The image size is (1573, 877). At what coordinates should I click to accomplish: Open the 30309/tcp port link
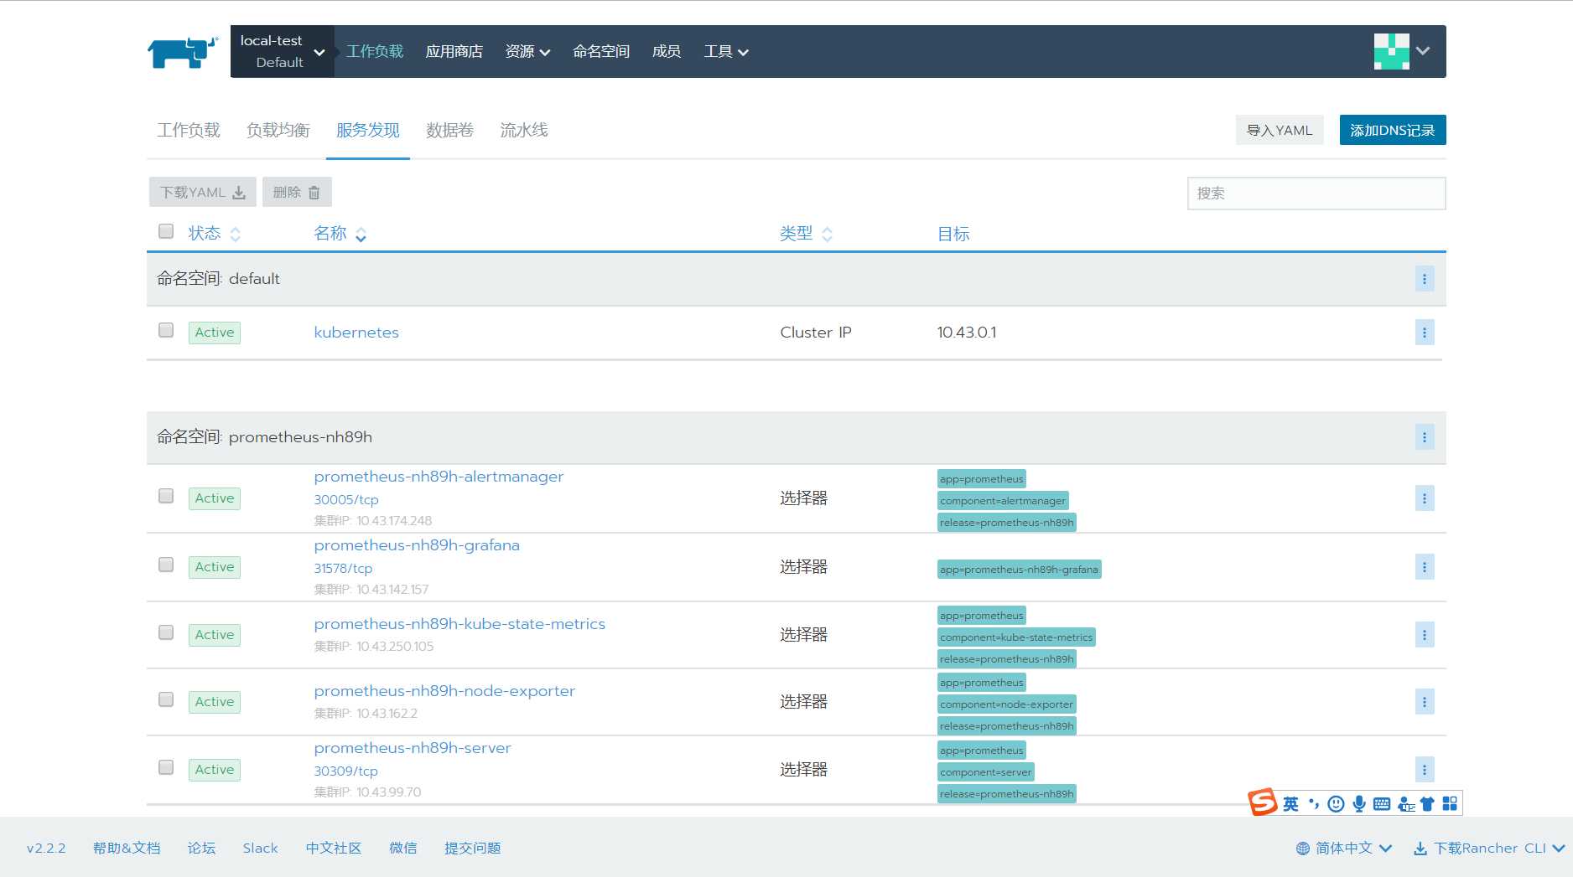(345, 771)
